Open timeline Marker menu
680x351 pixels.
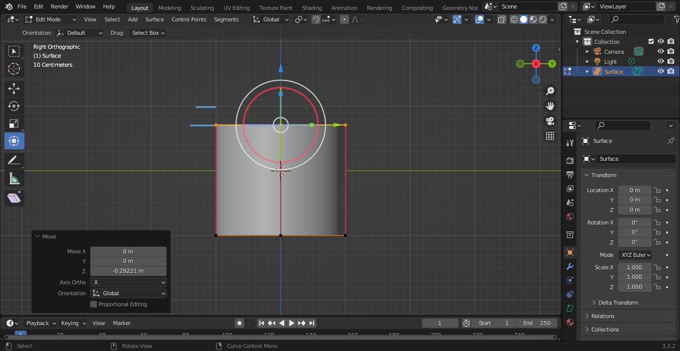pyautogui.click(x=121, y=323)
